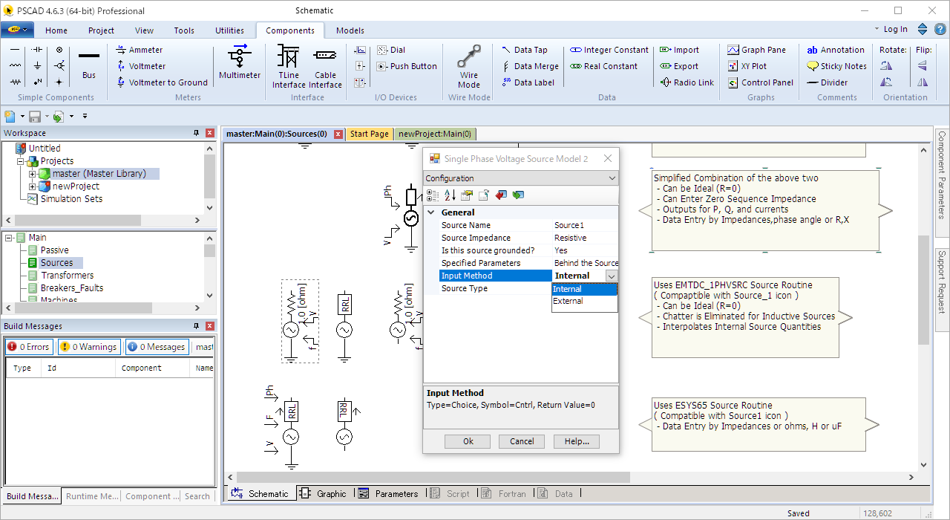Viewport: 950px width, 520px height.
Task: Add a Sticky Notes comment
Action: pyautogui.click(x=836, y=66)
